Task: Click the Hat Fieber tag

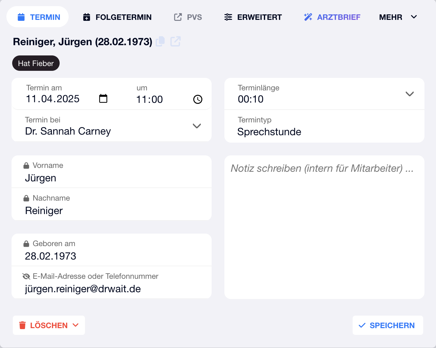Action: [x=36, y=63]
